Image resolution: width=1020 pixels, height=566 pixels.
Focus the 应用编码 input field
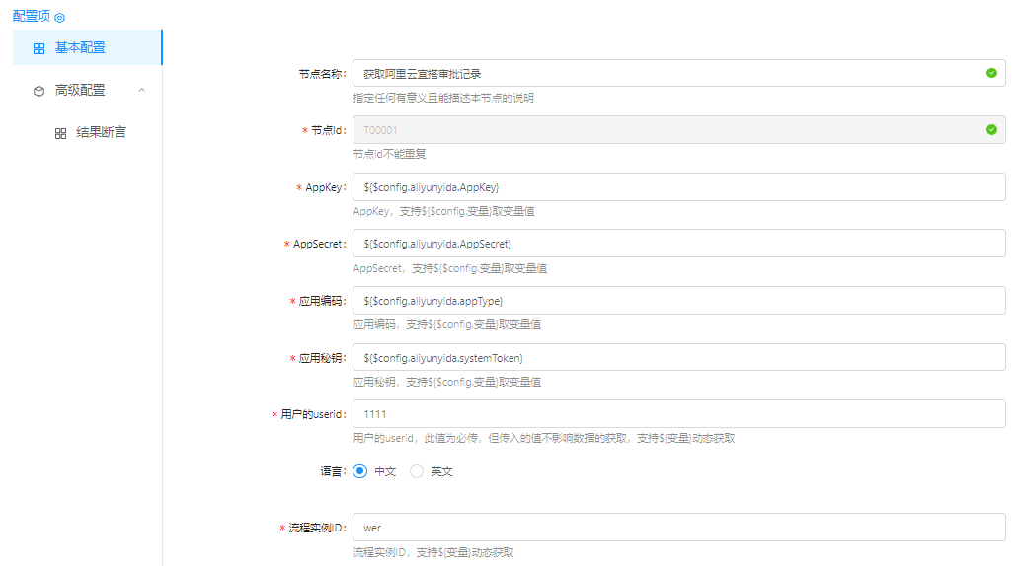pyautogui.click(x=677, y=301)
